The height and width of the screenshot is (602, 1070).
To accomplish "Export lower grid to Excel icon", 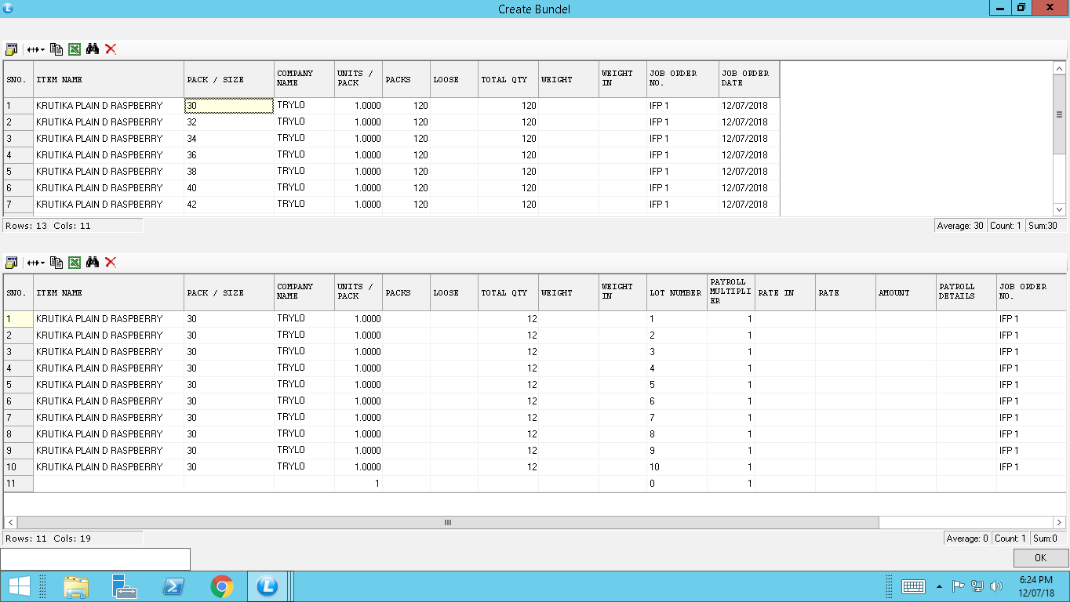I will [75, 262].
